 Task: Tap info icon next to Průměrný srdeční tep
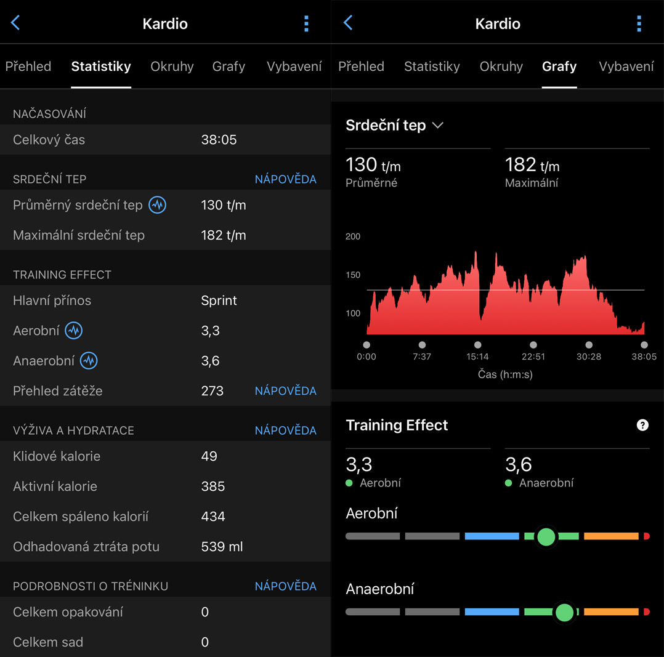(158, 205)
